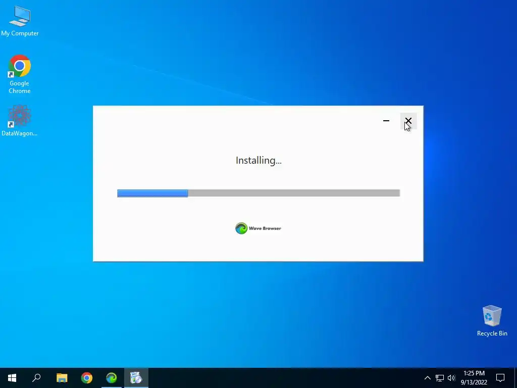Open the taskbar clock showing 1:25 PM

point(474,378)
